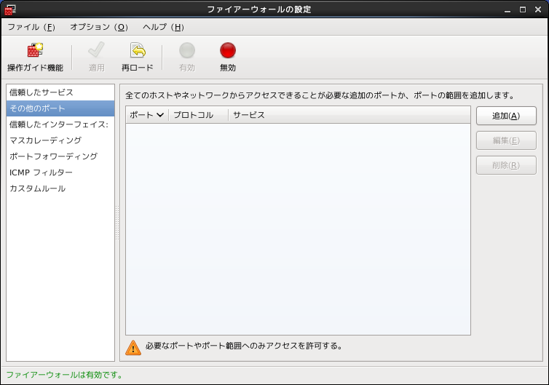Screen dimensions: 549x385
Task: Select 信頼したインターフェイス: in the sidebar
Action: coord(60,124)
